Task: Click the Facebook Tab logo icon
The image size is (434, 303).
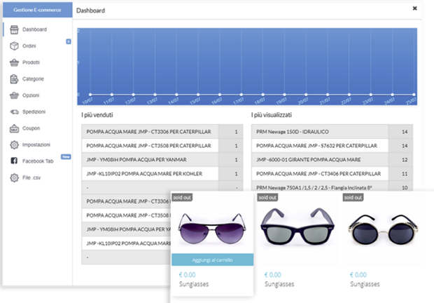Action: click(x=14, y=161)
